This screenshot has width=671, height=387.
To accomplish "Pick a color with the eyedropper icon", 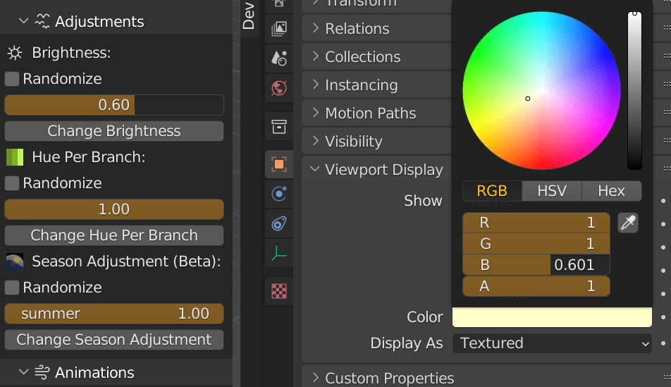I will (x=628, y=223).
